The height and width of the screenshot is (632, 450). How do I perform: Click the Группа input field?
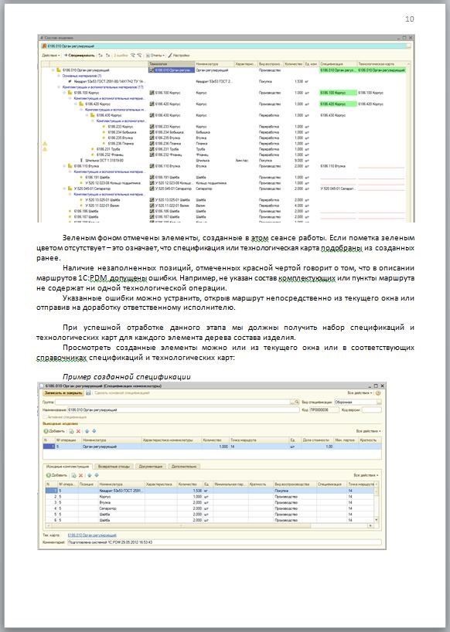pos(173,402)
